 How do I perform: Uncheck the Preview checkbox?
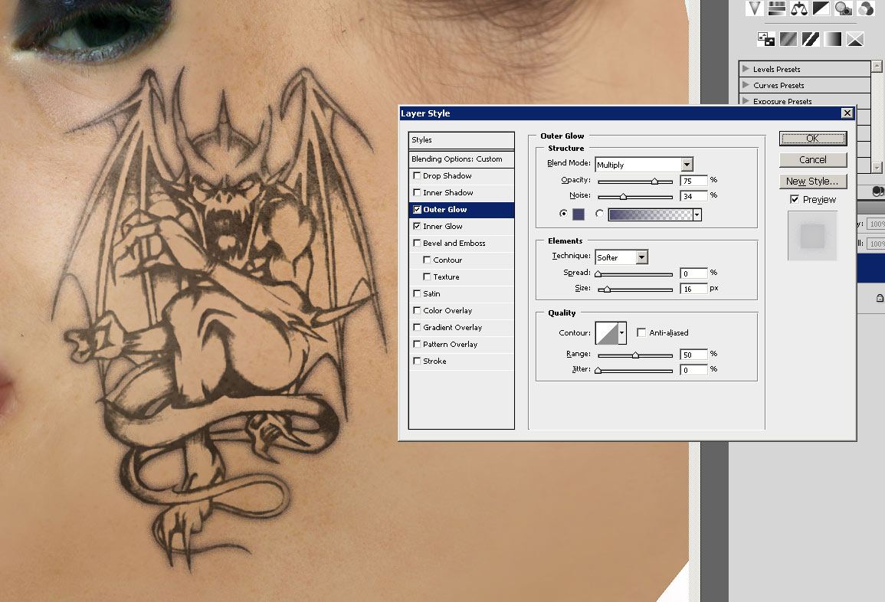(x=795, y=199)
